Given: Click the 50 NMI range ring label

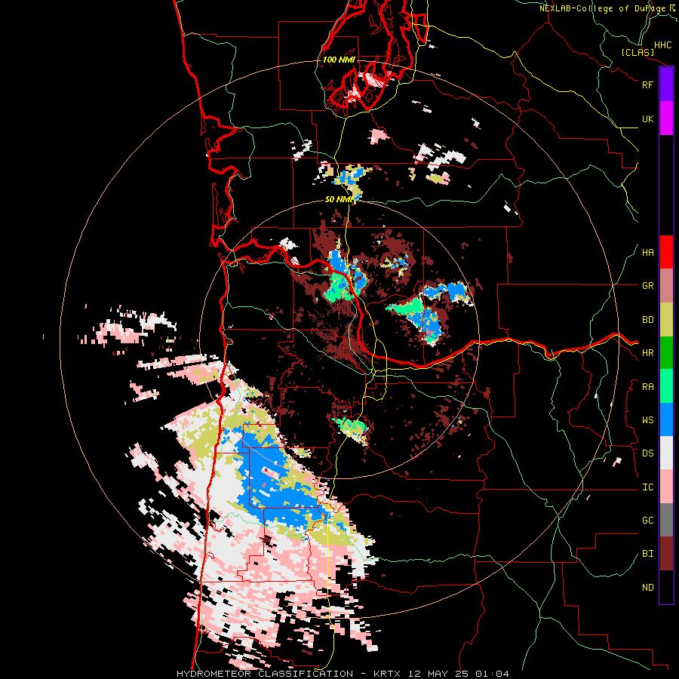Looking at the screenshot, I should [x=339, y=200].
